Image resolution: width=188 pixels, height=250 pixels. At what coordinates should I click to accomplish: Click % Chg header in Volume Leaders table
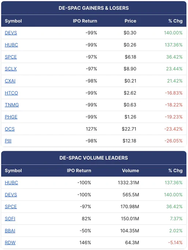point(176,171)
